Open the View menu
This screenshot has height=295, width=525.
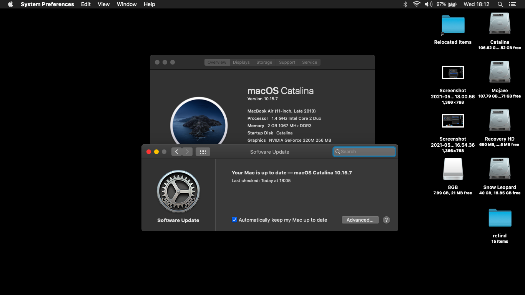pos(103,4)
